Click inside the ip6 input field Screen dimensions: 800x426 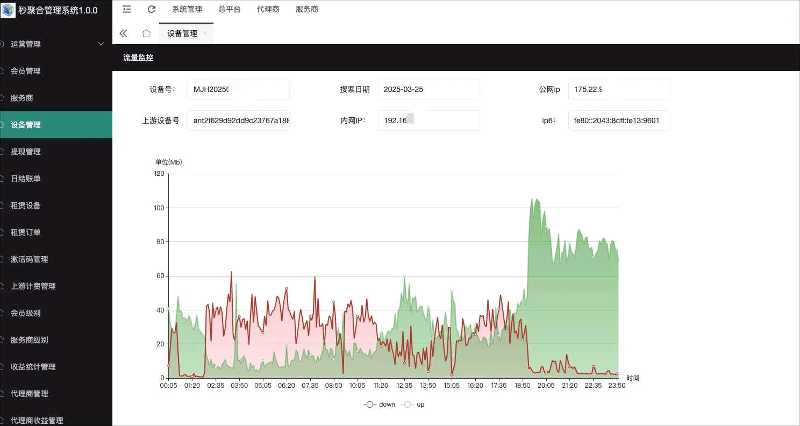click(x=618, y=120)
